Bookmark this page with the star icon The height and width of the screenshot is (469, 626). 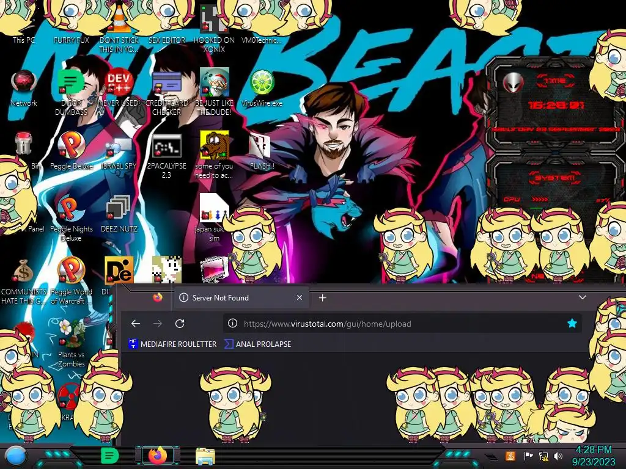pos(572,324)
